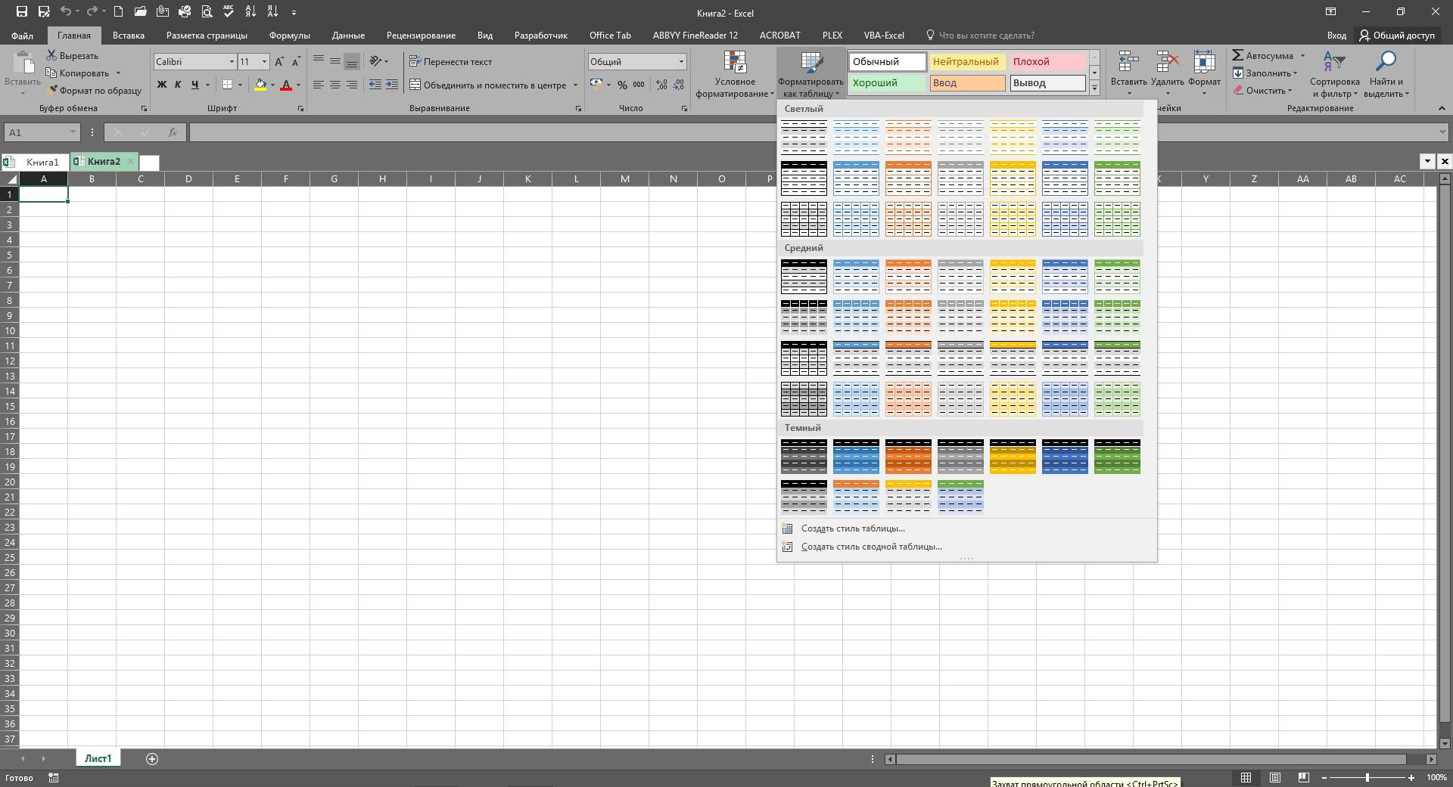
Task: Switch to the Данные ribbon tab
Action: click(x=348, y=35)
